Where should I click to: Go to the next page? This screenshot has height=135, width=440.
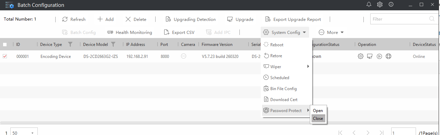click(x=368, y=132)
